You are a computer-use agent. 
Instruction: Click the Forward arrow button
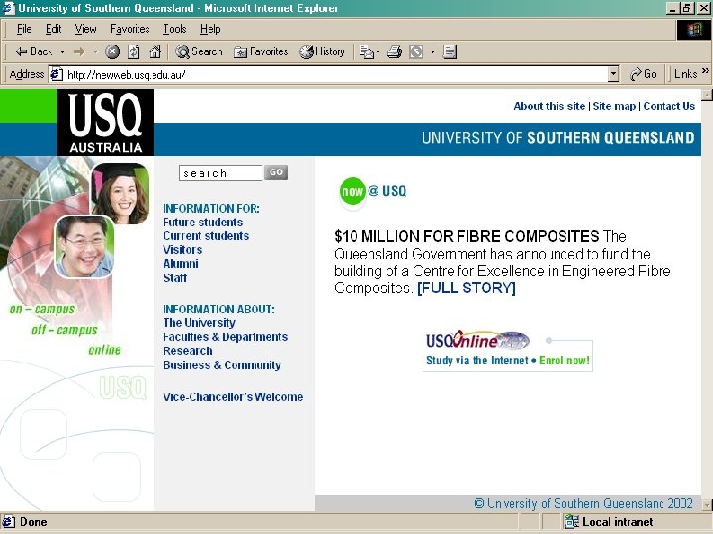(x=79, y=52)
